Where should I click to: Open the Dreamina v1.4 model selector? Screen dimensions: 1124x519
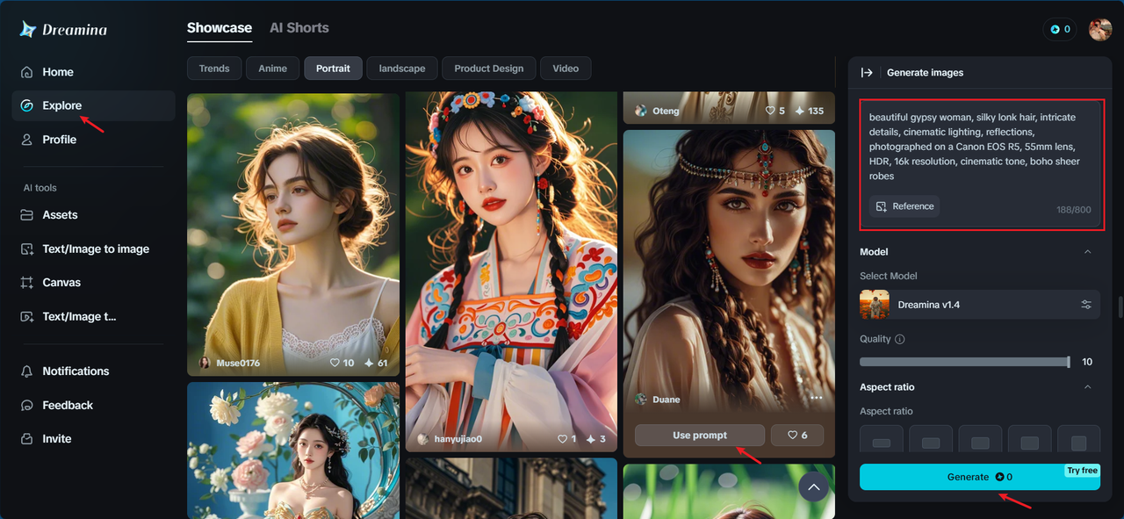[979, 305]
